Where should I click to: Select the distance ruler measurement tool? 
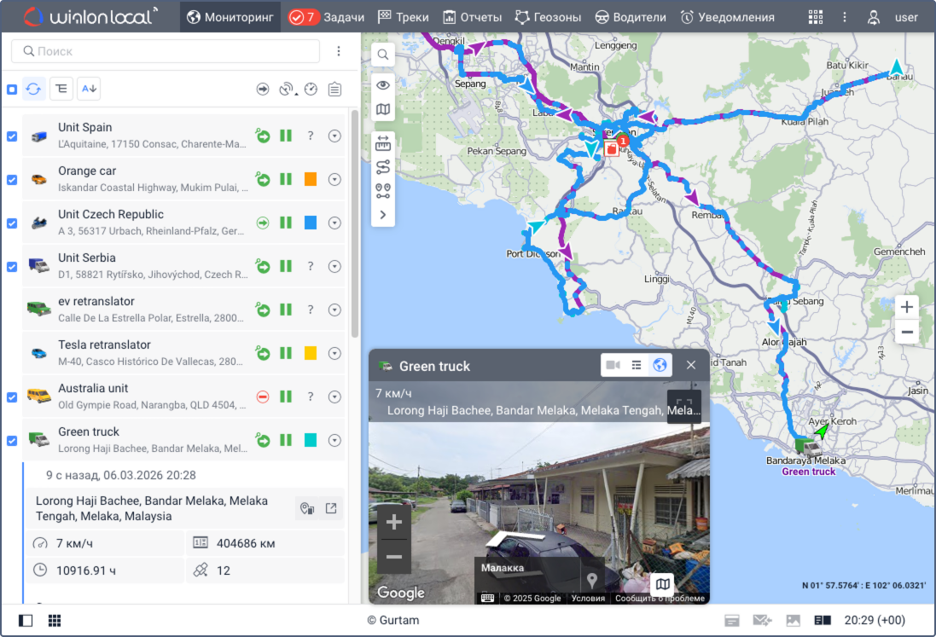(x=383, y=143)
